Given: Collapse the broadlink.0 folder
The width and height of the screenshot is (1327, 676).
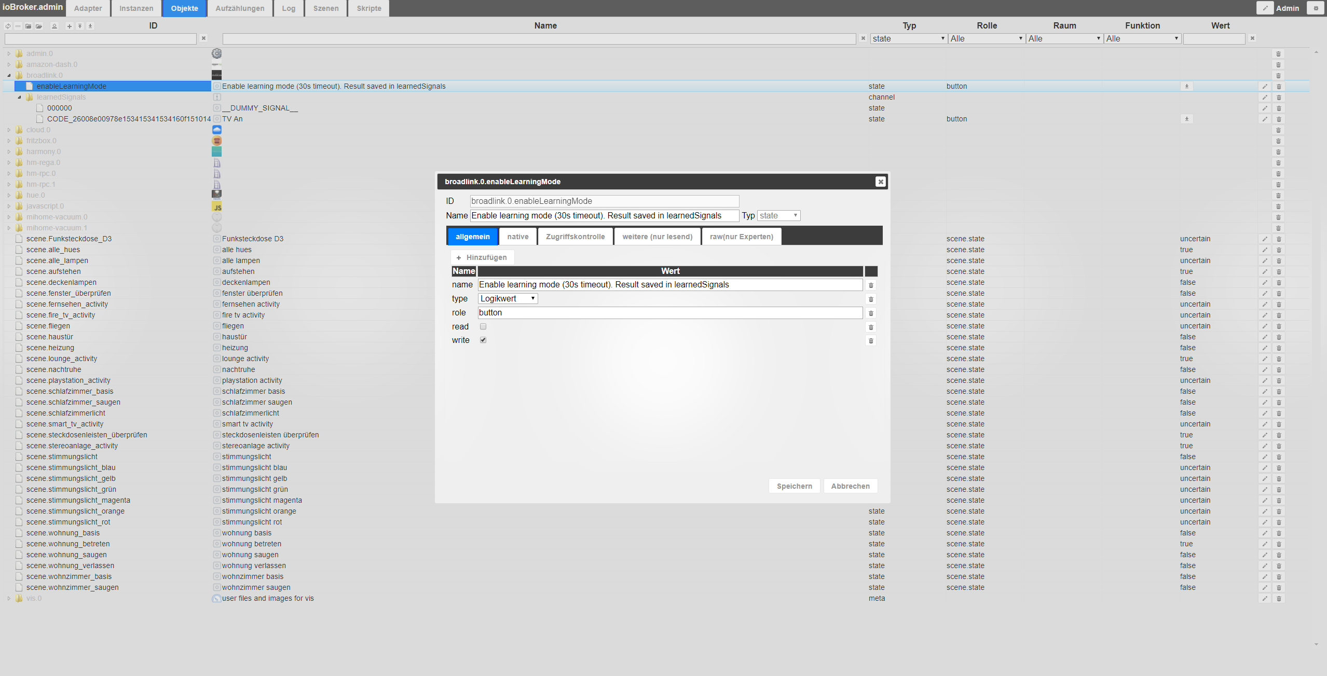Looking at the screenshot, I should [9, 76].
